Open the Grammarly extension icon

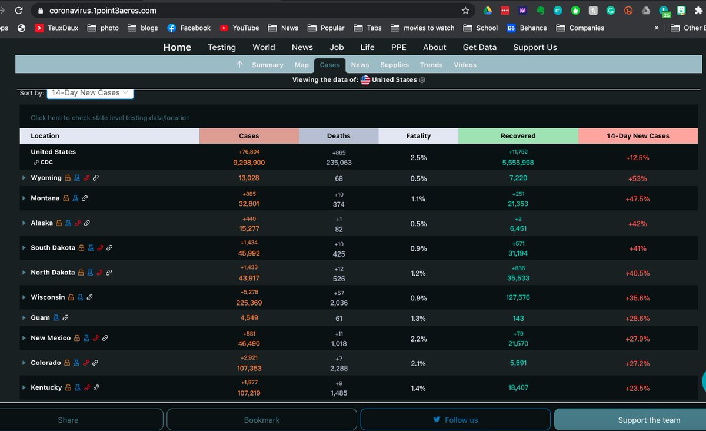point(611,11)
